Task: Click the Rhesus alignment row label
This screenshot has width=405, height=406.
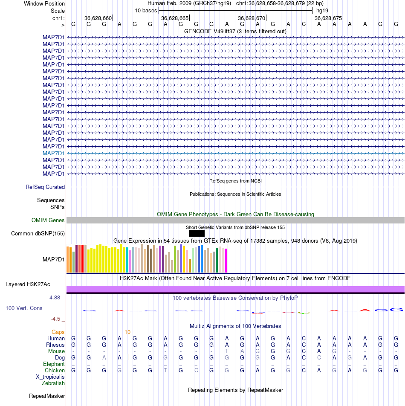Action: [55, 345]
